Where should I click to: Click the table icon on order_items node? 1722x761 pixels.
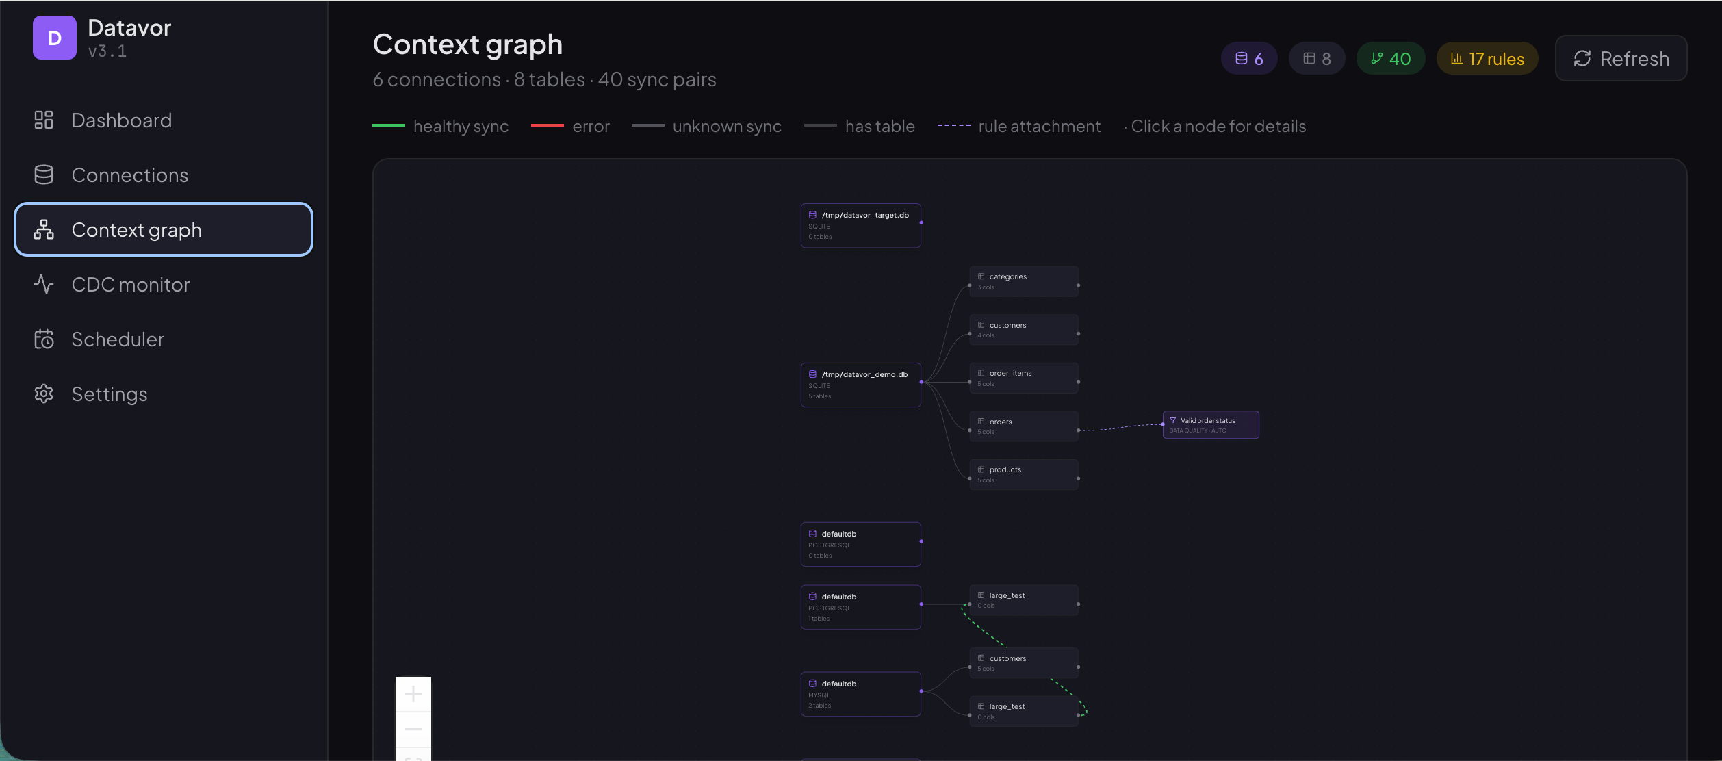click(981, 373)
